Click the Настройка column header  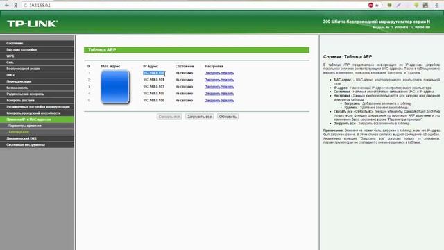tap(214, 67)
